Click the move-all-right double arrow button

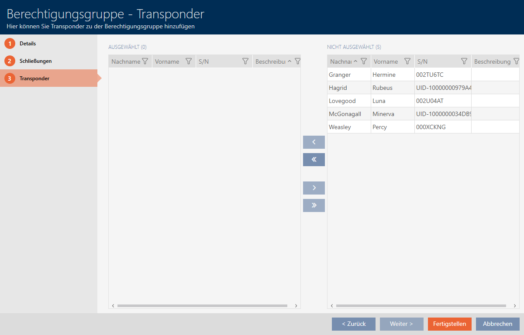coord(314,205)
